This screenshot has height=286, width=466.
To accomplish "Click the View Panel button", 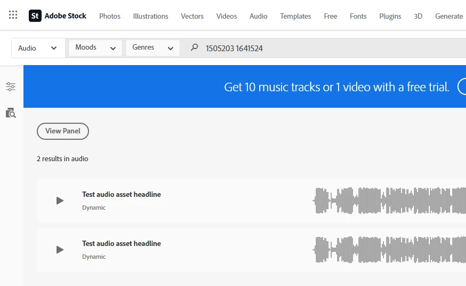I will tap(63, 131).
